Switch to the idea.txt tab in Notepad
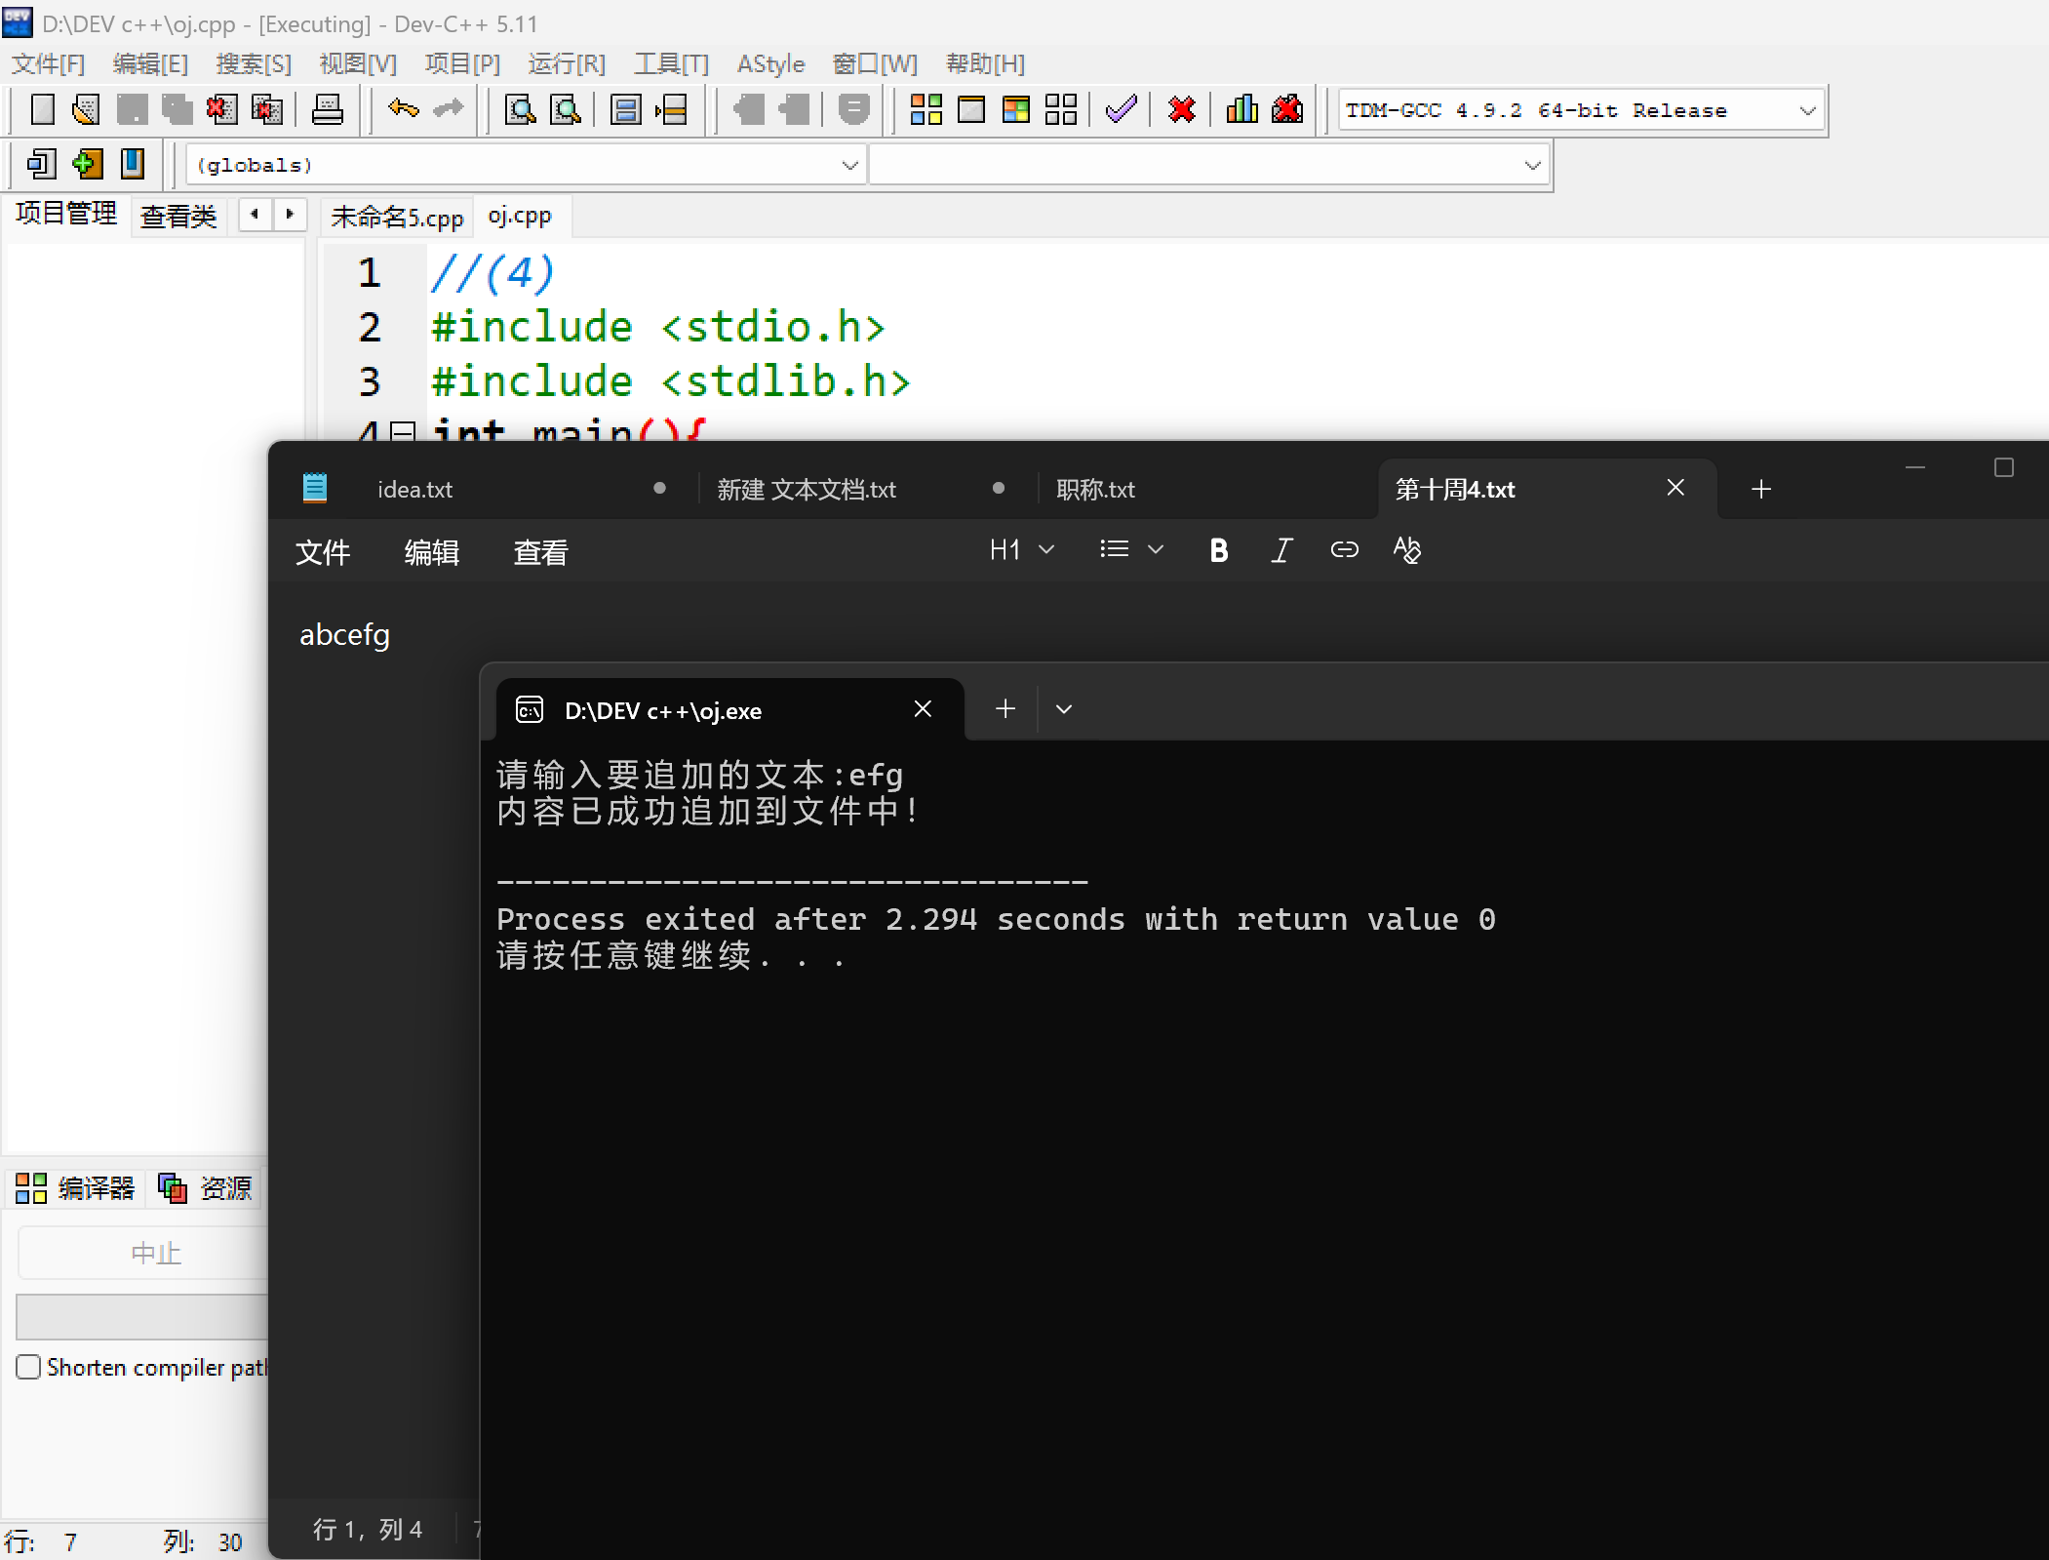 415,490
